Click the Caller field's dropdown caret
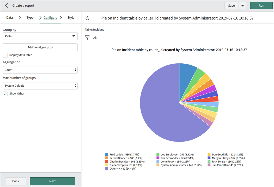274x187 pixels. [x=74, y=36]
